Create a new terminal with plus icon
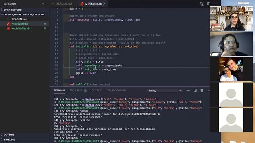Viewport: 255px width, 143px height. (188, 91)
